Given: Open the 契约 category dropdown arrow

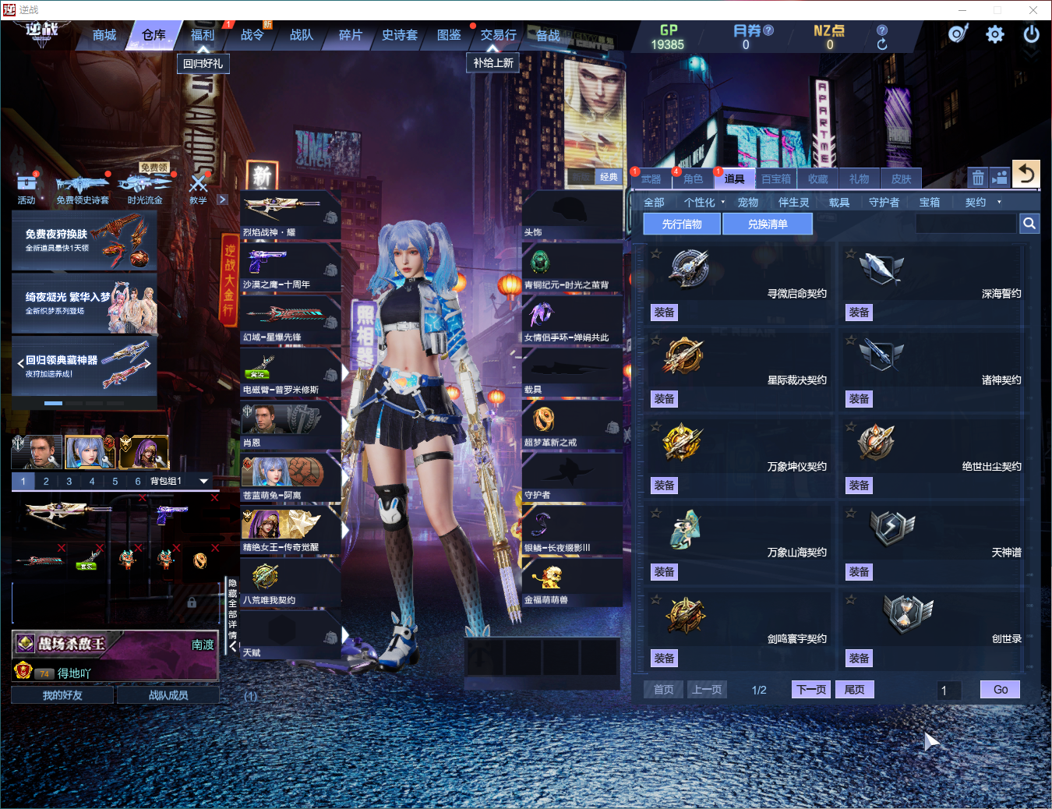Looking at the screenshot, I should coord(999,203).
